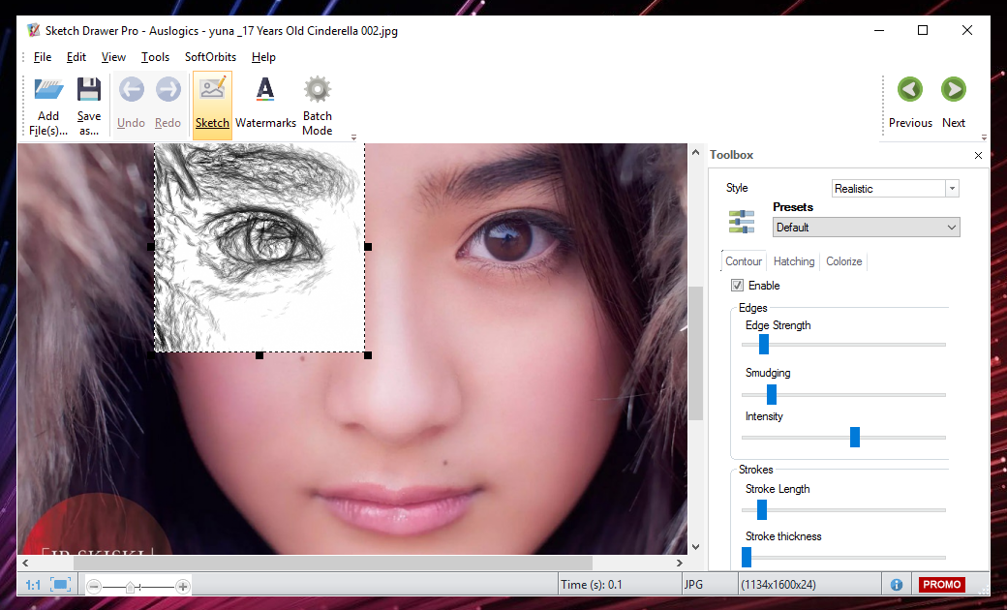Click the '(1134x1600x24)' dimensions text
The width and height of the screenshot is (1007, 610).
pos(778,585)
